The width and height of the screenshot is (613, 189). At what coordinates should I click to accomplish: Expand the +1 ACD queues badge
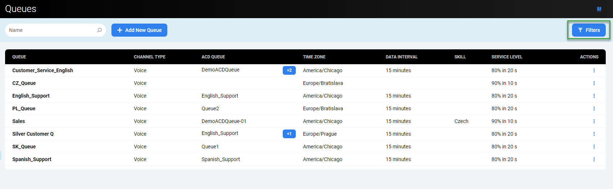(x=289, y=134)
